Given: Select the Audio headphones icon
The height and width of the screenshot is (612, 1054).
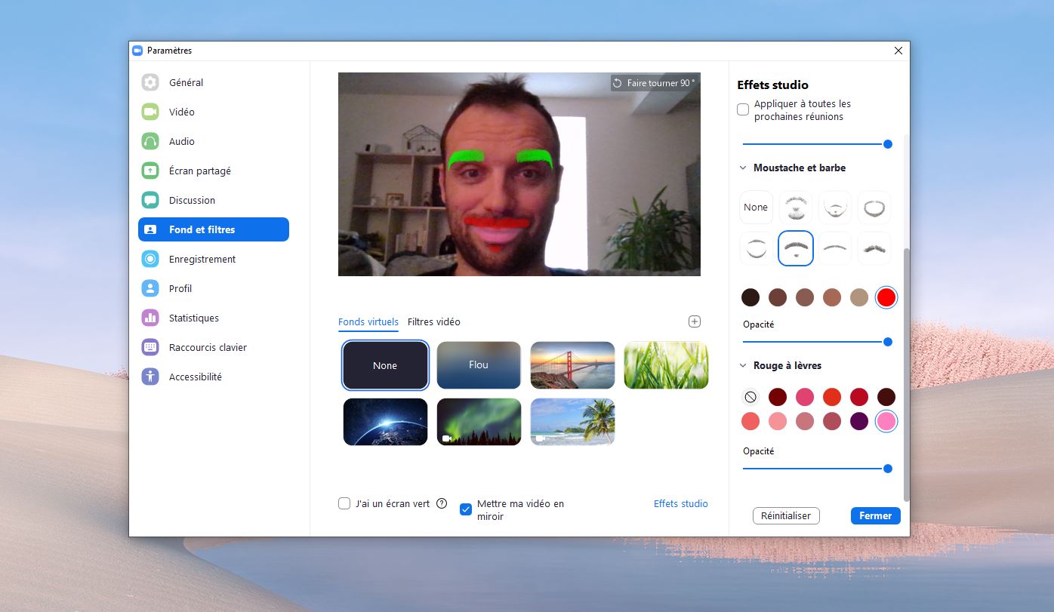Looking at the screenshot, I should (150, 141).
